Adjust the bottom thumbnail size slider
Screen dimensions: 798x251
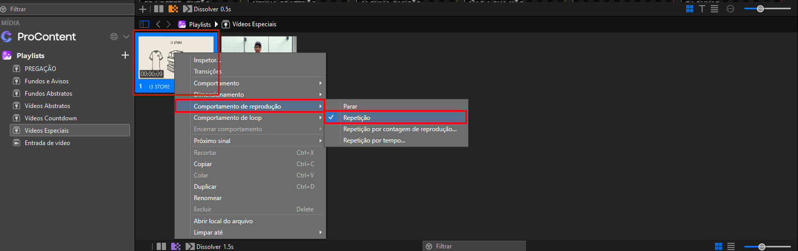click(762, 246)
